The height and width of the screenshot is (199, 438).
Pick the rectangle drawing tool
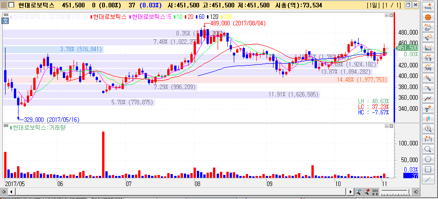(x=428, y=169)
